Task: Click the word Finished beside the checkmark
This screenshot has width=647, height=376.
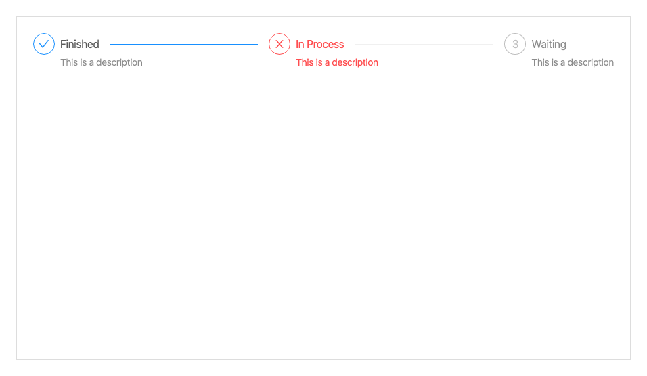Action: (x=80, y=44)
